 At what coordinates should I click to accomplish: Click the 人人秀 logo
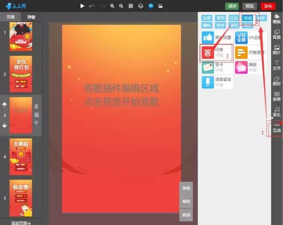click(16, 6)
